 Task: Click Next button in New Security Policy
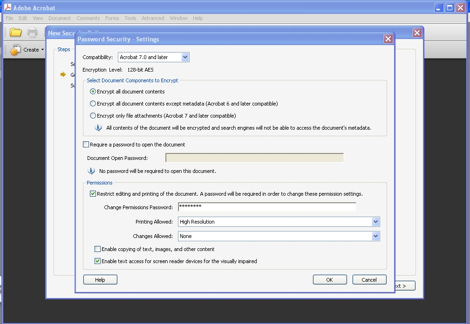pyautogui.click(x=405, y=286)
